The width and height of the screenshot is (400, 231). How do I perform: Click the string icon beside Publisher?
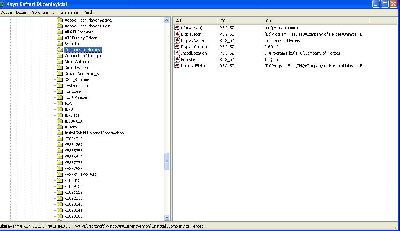click(177, 59)
